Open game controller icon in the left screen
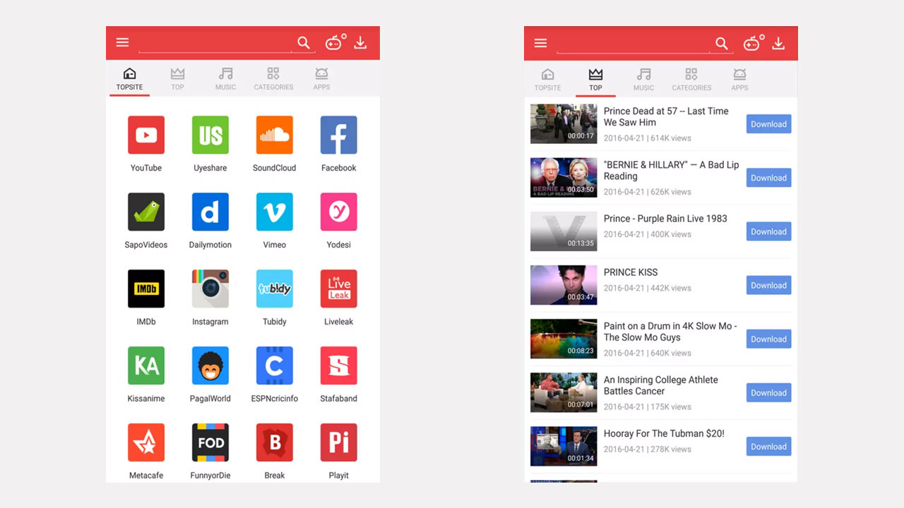Screen dimensions: 904x508 pos(335,42)
